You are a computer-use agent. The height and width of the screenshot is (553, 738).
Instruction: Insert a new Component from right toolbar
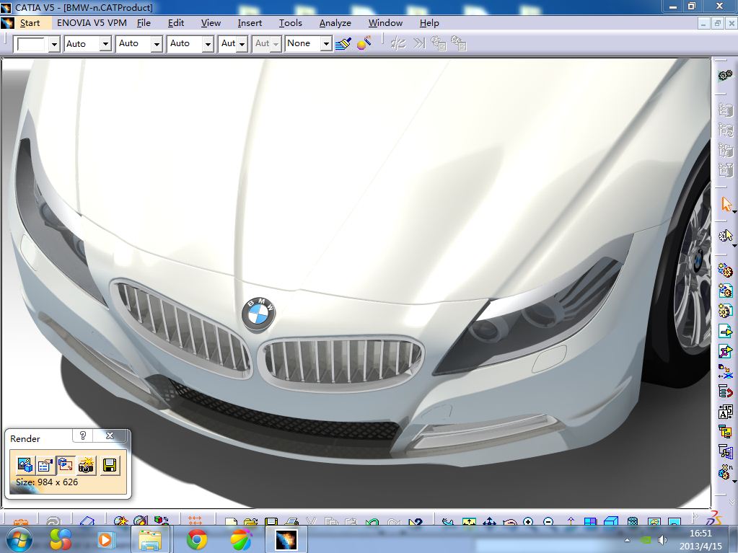click(725, 270)
